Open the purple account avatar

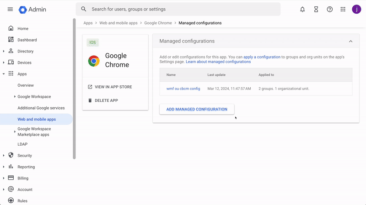pos(356,9)
